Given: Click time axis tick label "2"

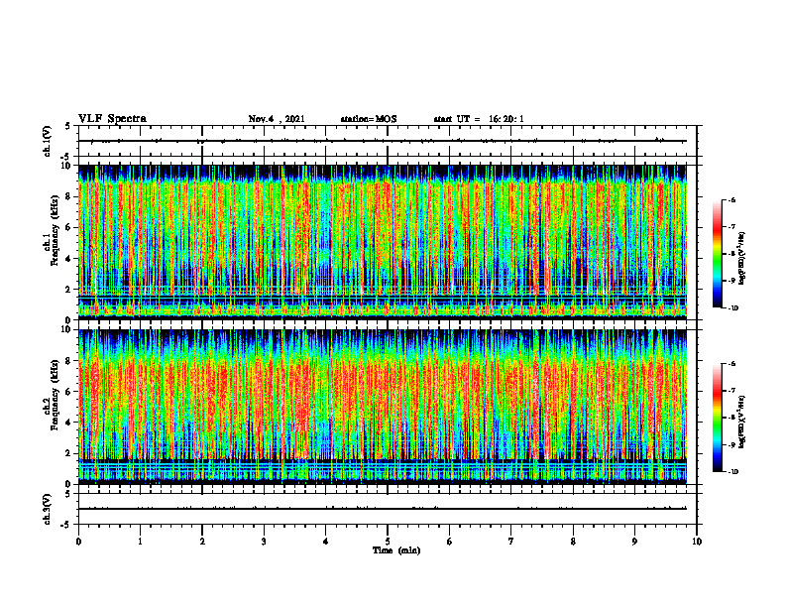Looking at the screenshot, I should click(202, 542).
